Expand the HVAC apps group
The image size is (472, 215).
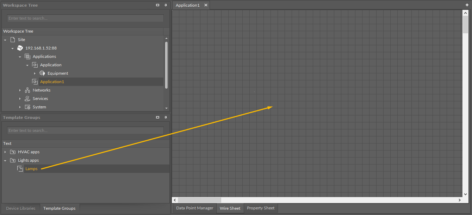tap(5, 152)
